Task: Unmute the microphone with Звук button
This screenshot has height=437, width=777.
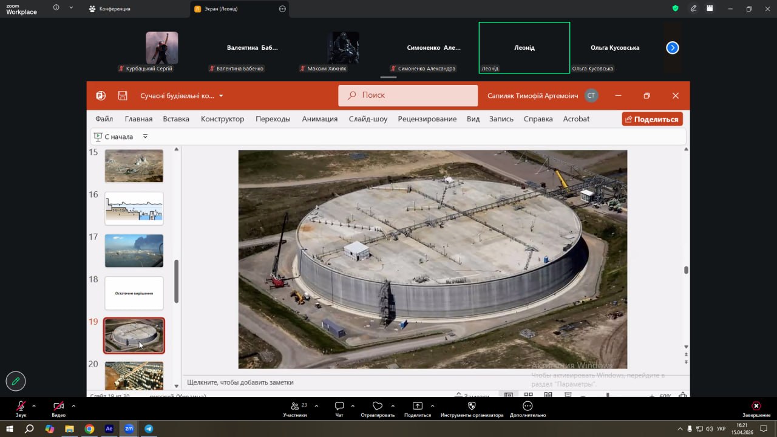Action: click(21, 406)
